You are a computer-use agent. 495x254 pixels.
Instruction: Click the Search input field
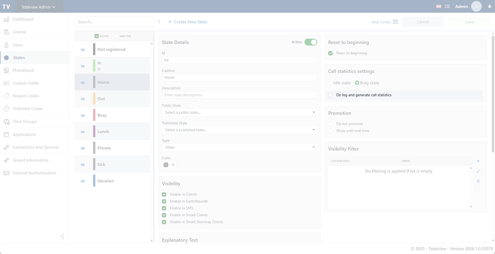coord(114,22)
